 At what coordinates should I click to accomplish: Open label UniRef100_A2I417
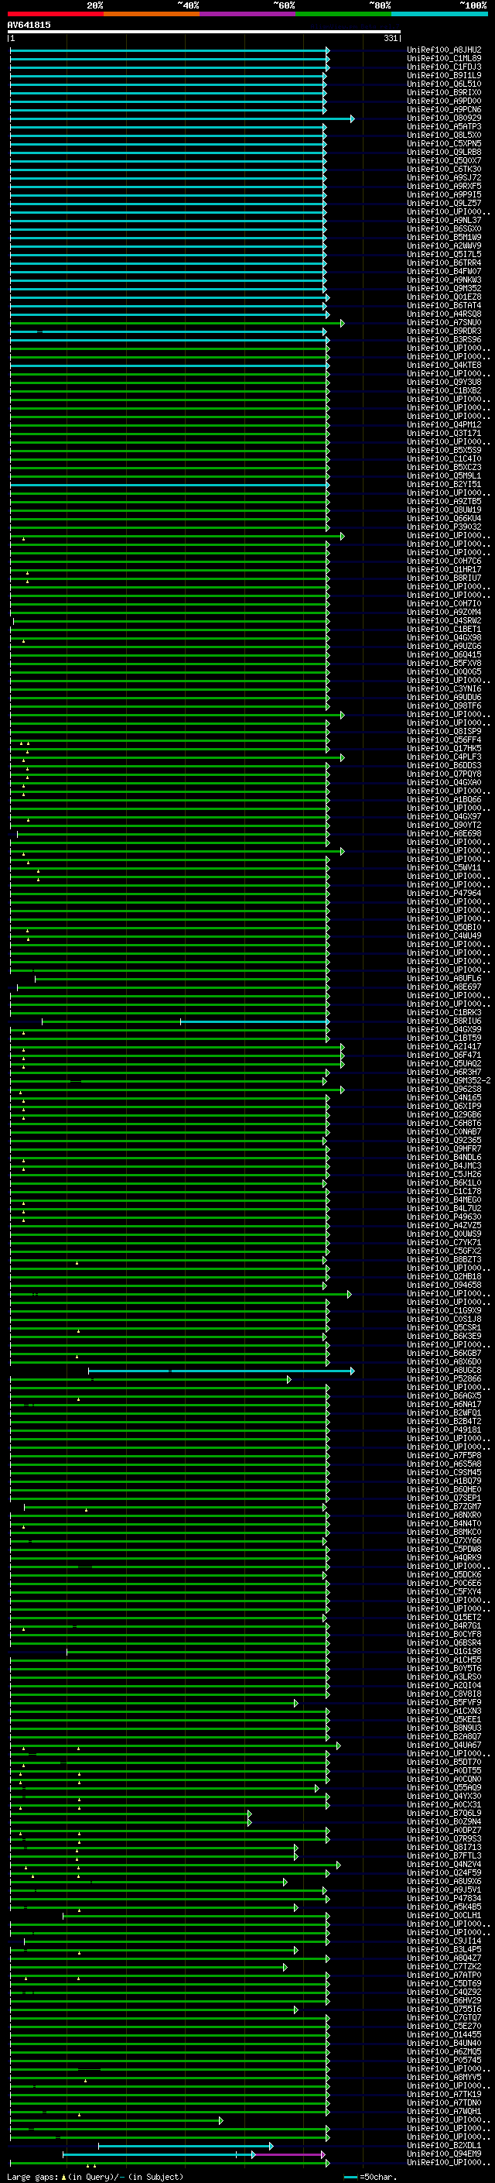coord(444,1047)
